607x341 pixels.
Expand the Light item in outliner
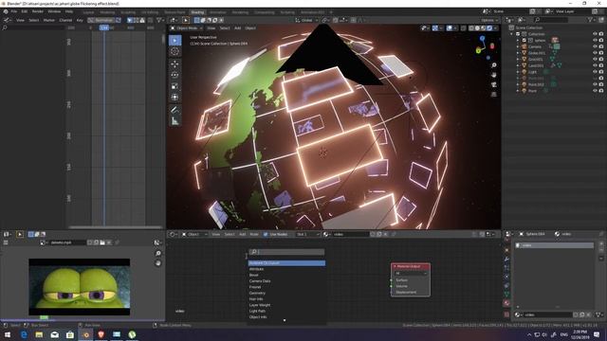click(x=518, y=72)
